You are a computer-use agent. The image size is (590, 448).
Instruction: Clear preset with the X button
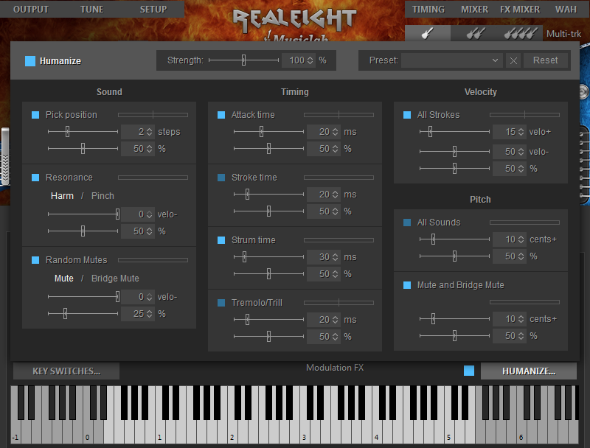coord(513,60)
